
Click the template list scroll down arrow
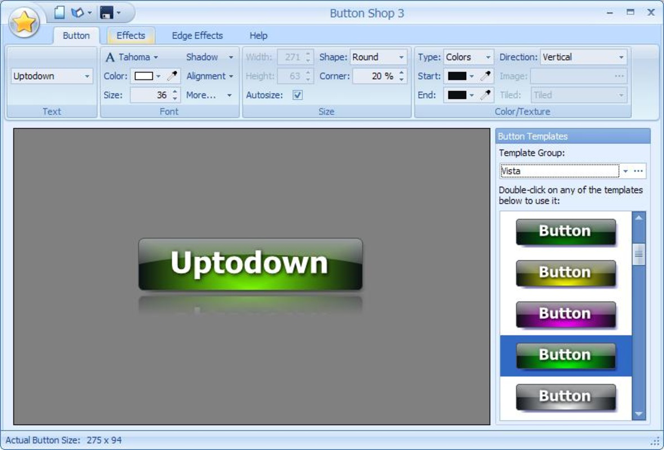click(639, 413)
